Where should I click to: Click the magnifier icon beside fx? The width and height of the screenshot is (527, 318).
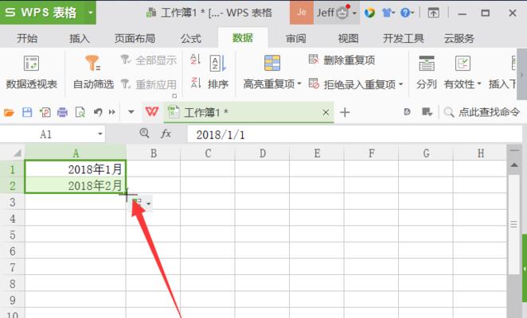[145, 134]
